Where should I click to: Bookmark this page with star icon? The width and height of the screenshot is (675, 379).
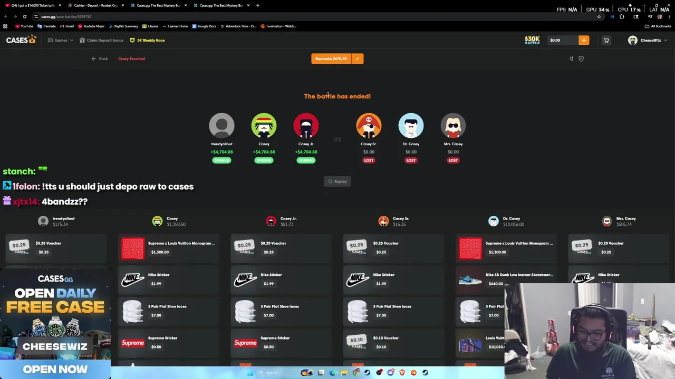click(x=599, y=17)
